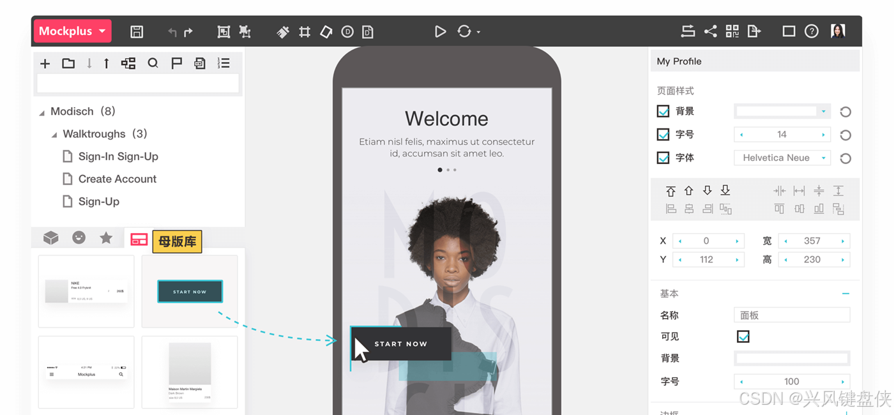Click the group objects icon

coord(223,31)
